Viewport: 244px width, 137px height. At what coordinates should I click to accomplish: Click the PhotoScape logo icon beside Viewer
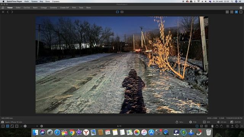tap(3, 8)
